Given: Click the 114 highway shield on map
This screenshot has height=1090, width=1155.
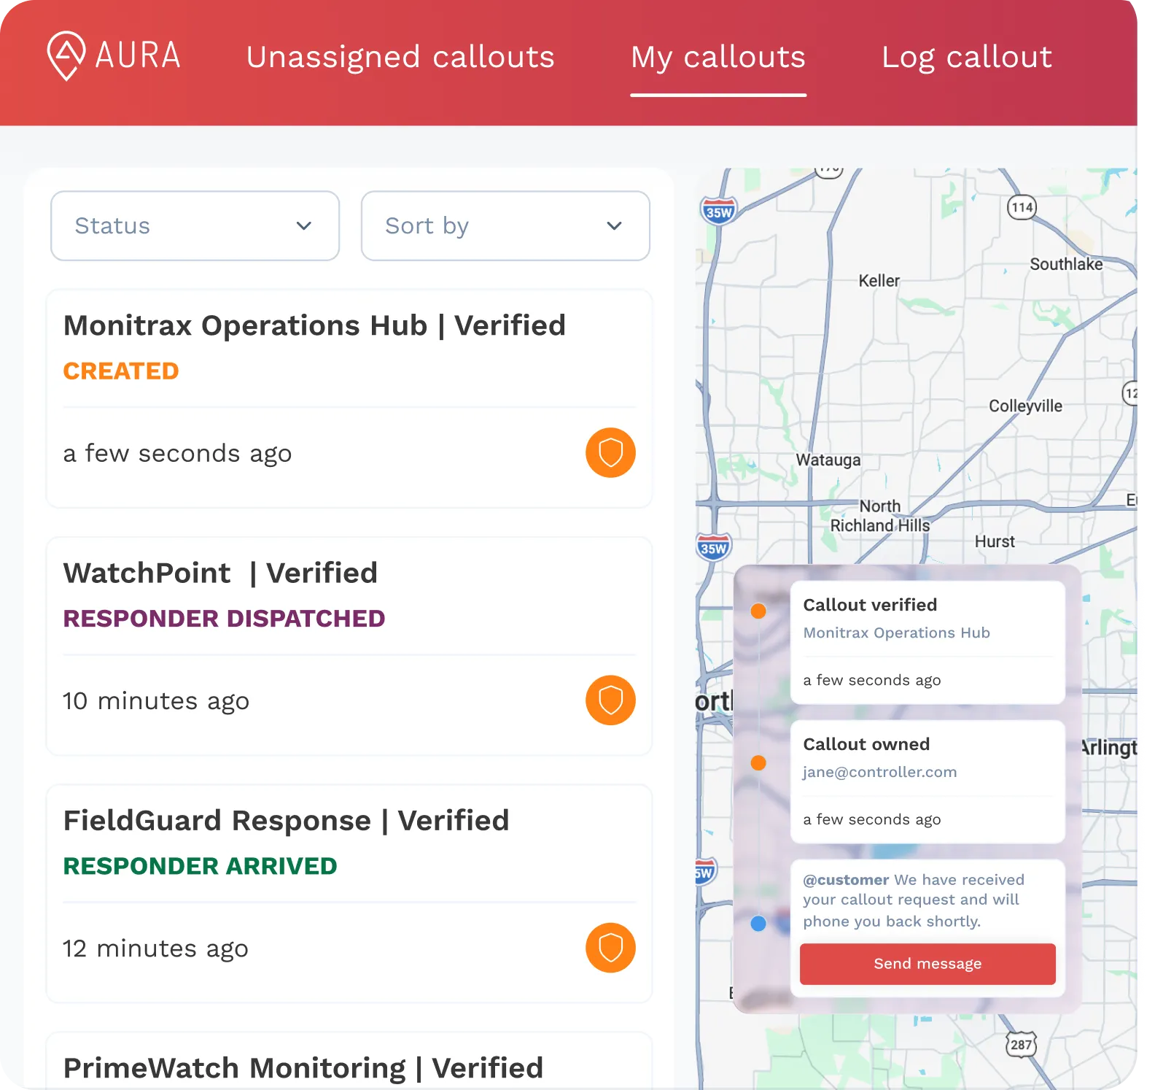Looking at the screenshot, I should (x=1022, y=208).
